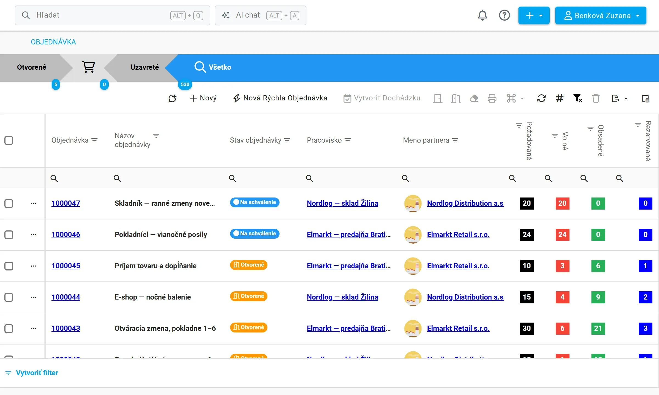Open the three-dots menu for order 1000044
Screen dimensions: 659x395
33,297
